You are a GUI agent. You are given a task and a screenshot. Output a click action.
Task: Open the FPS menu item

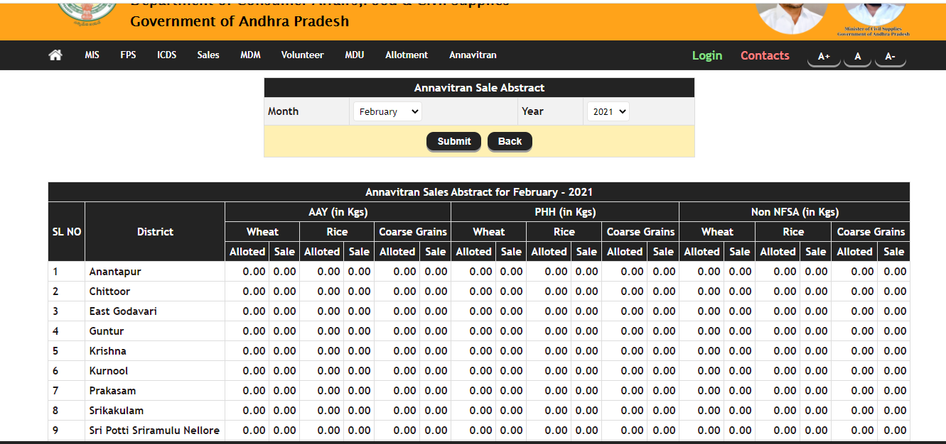[128, 55]
